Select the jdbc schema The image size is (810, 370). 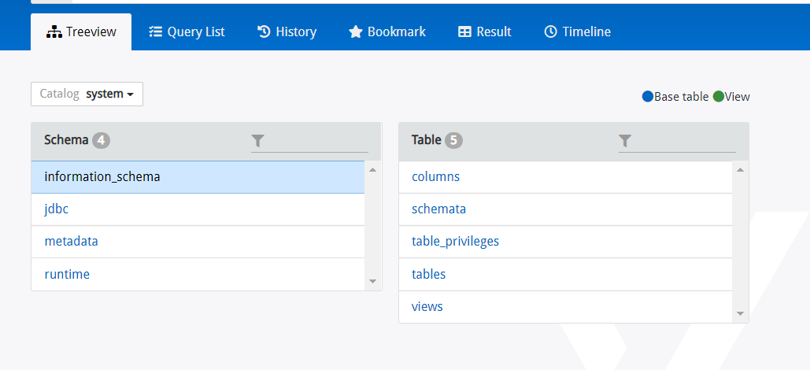click(x=57, y=209)
